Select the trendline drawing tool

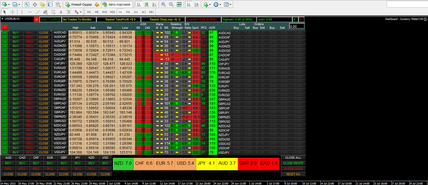pos(38,12)
